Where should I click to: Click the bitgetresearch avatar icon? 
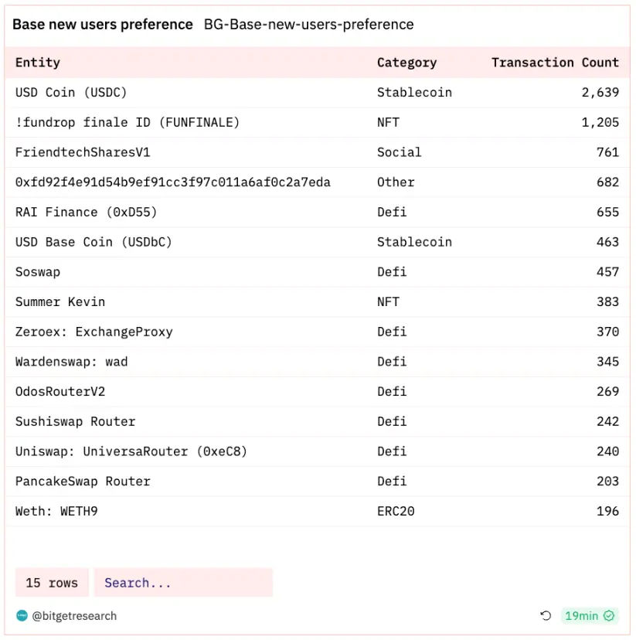pyautogui.click(x=22, y=616)
